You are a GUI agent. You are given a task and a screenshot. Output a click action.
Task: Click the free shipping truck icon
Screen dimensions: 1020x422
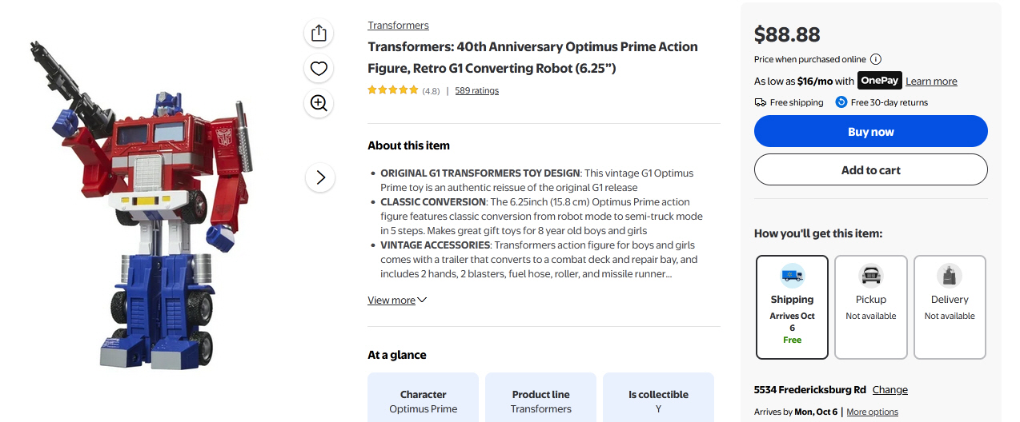point(761,102)
